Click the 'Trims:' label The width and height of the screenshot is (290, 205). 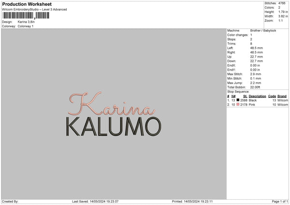coord(232,44)
